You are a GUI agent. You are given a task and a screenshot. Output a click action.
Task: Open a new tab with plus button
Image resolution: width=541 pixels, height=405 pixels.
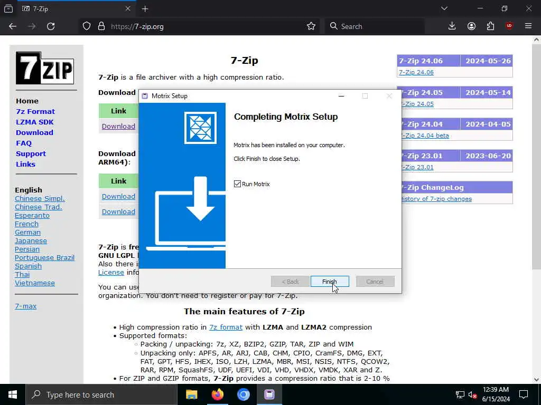(145, 9)
